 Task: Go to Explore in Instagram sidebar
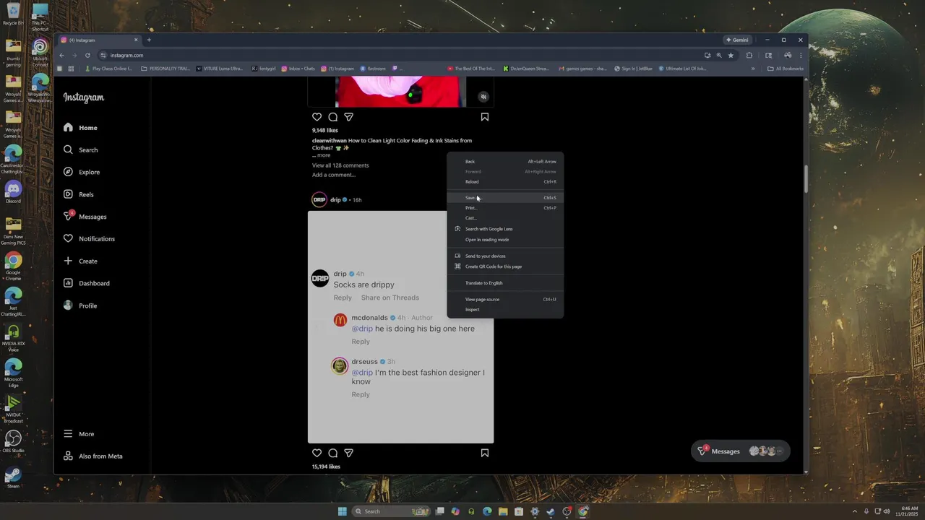pyautogui.click(x=82, y=172)
